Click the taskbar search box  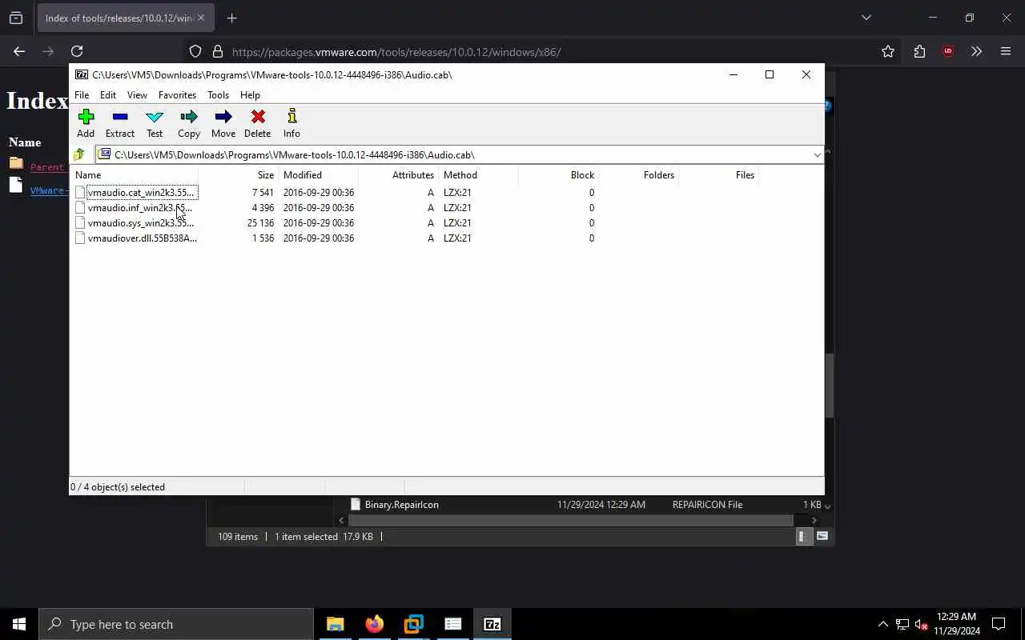(176, 624)
